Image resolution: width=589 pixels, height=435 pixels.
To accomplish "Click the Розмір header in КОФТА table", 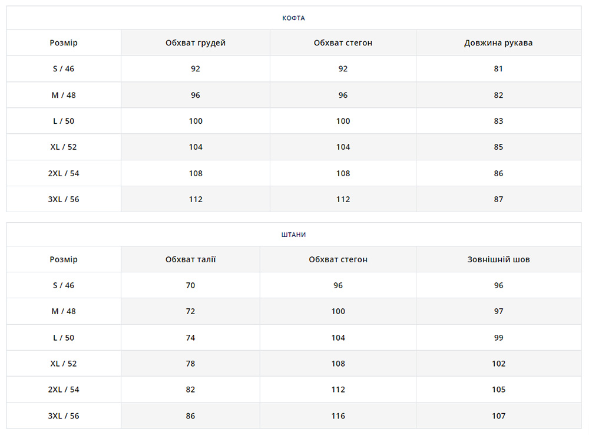I will [x=64, y=43].
